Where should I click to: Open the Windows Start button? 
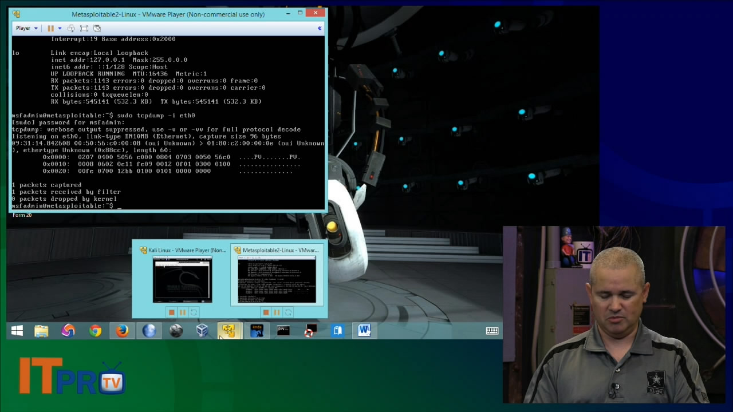(x=17, y=331)
